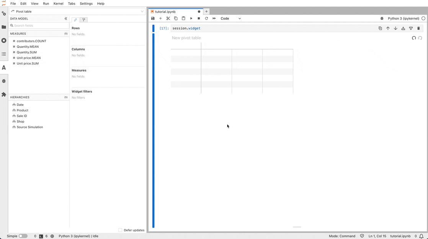This screenshot has height=239, width=428.
Task: Open the debugger panel
Action: [4, 81]
